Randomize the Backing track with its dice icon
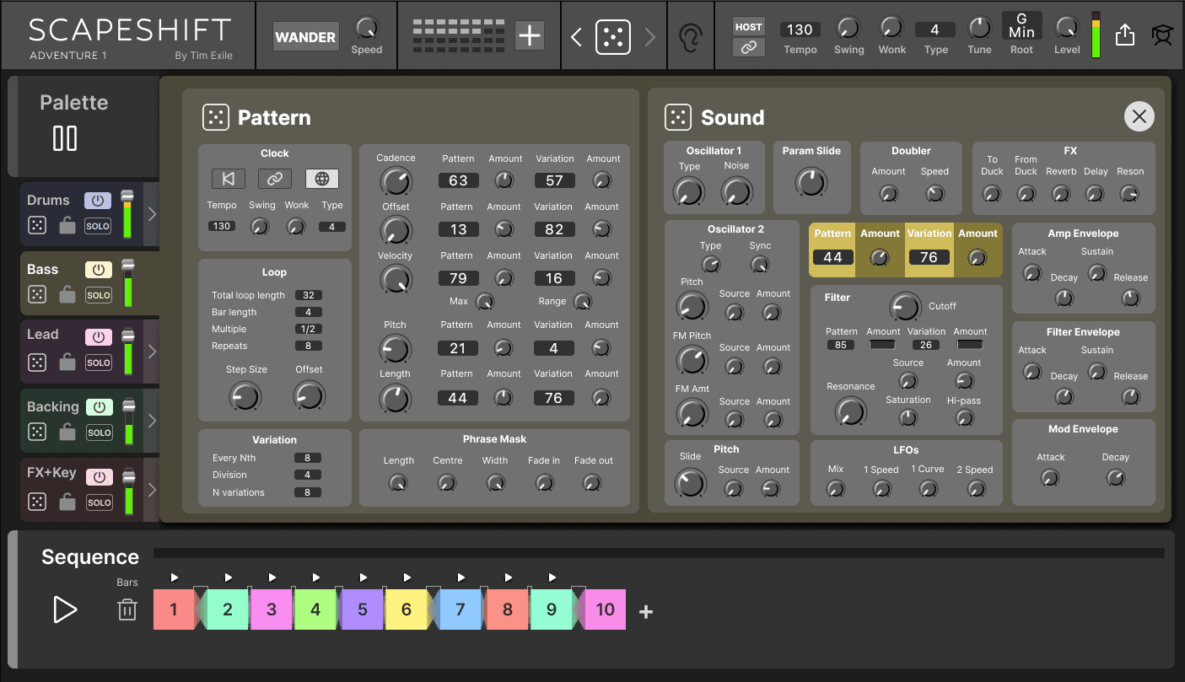Viewport: 1185px width, 682px height. coord(37,432)
